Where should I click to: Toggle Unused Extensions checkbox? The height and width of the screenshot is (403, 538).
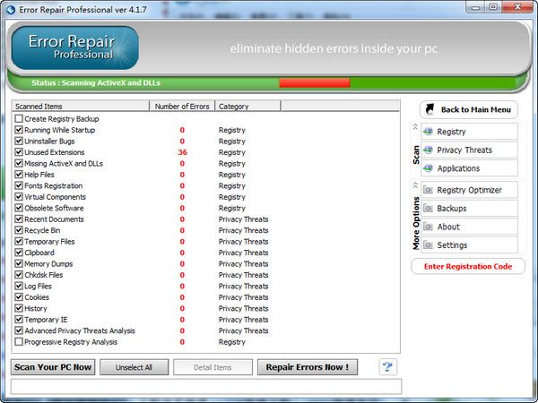pyautogui.click(x=19, y=152)
